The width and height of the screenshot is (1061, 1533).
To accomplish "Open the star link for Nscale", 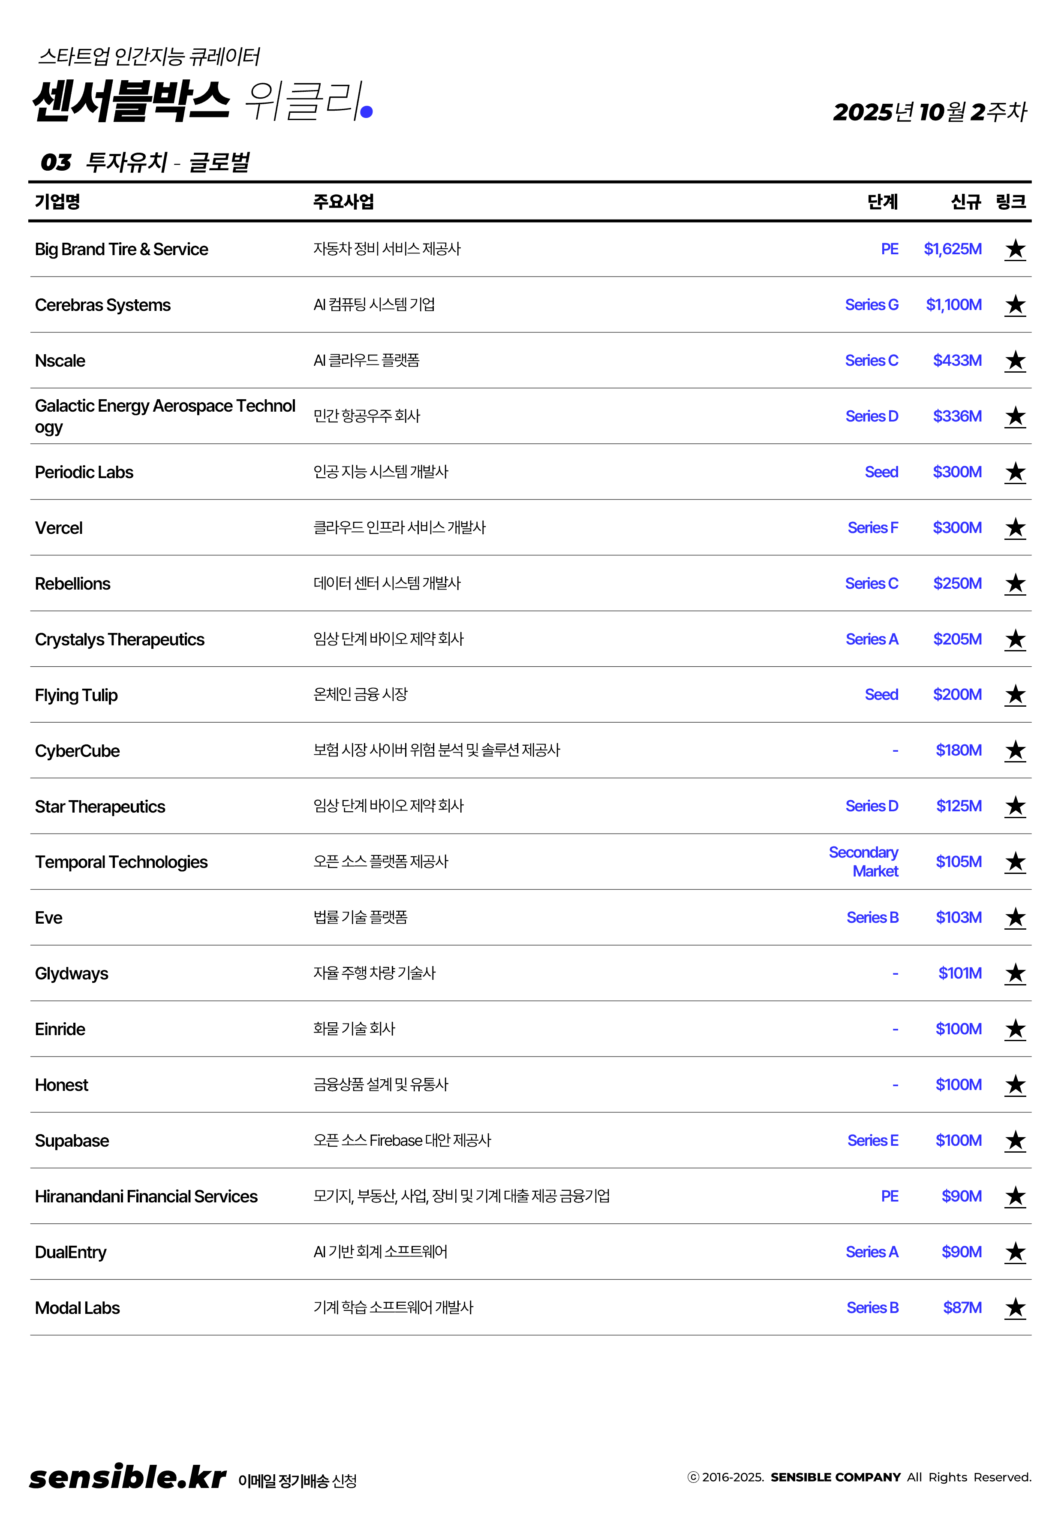I will tap(1014, 361).
